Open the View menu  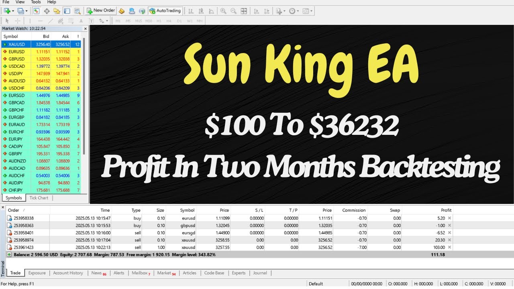20,2
